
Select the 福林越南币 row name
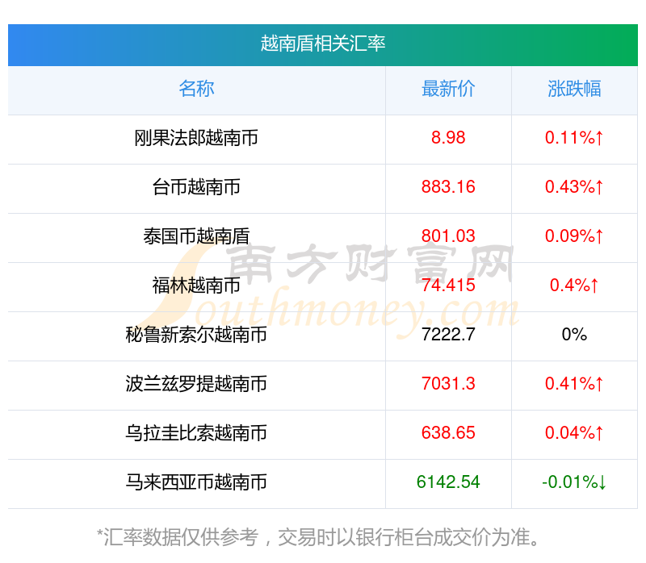click(x=196, y=286)
